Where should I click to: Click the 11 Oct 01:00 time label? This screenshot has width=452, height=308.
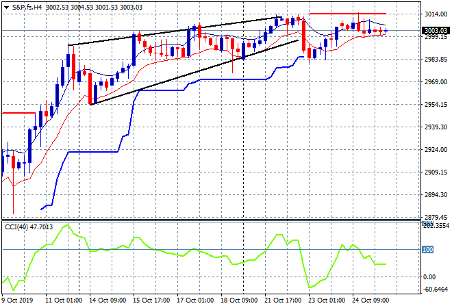click(x=64, y=300)
